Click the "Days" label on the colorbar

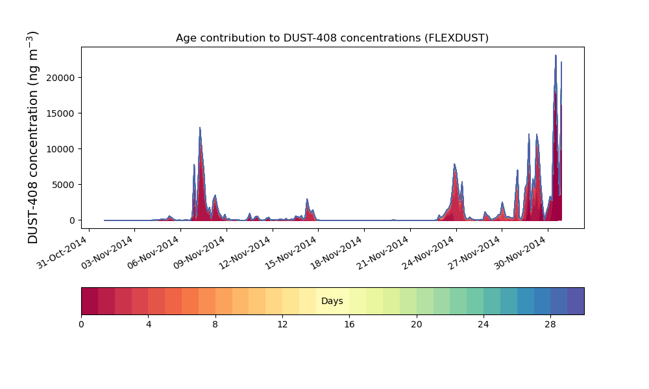332,301
